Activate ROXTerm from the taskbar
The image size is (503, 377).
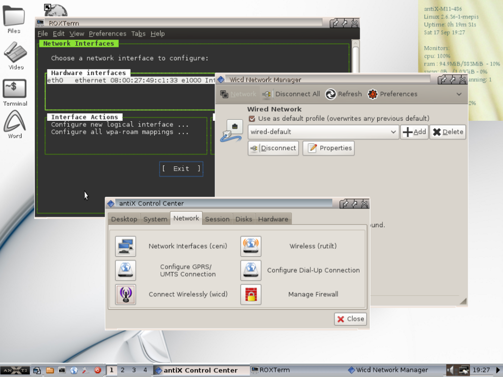[298, 370]
